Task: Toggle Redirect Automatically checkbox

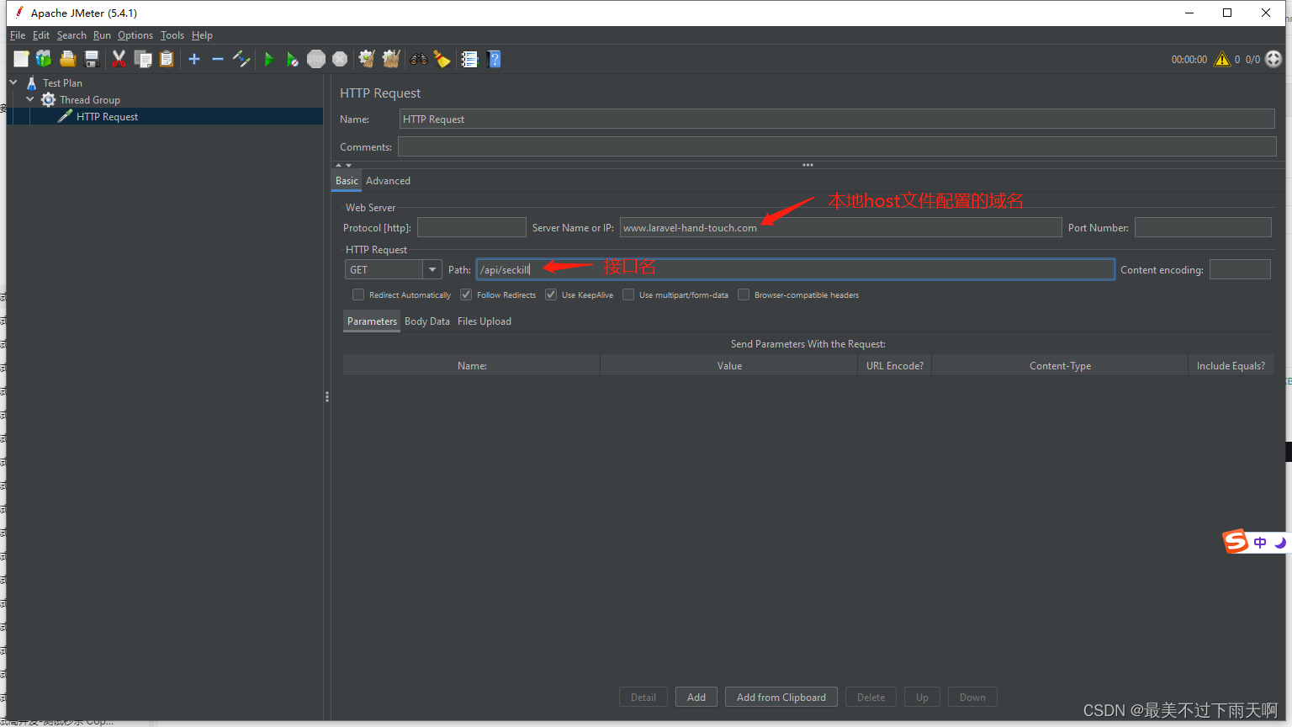Action: click(358, 295)
